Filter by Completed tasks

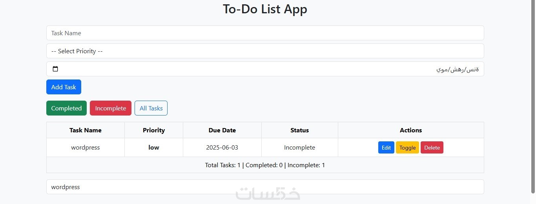point(66,108)
